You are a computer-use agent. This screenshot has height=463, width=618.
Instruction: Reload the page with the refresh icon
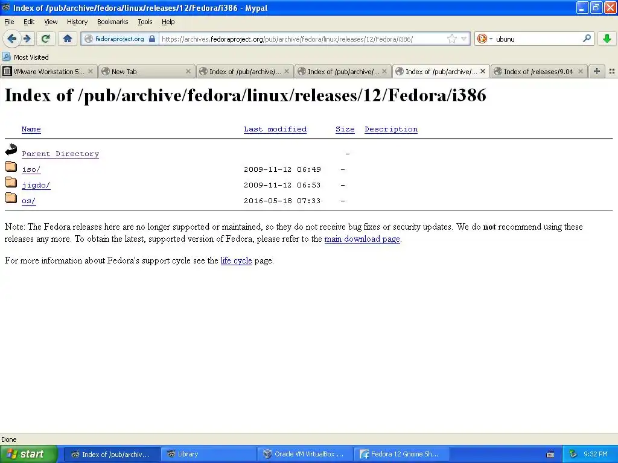(46, 39)
